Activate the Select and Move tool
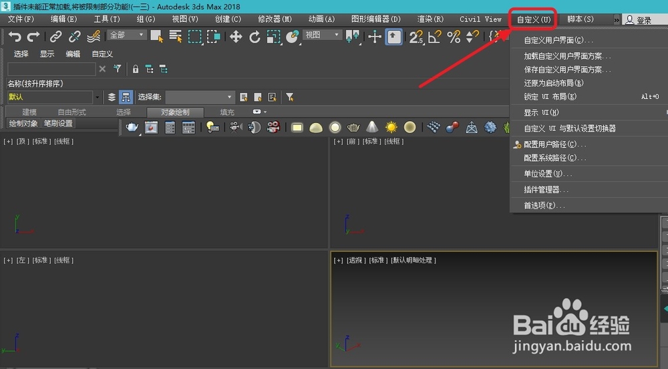Viewport: 668px width, 369px height. pos(236,37)
